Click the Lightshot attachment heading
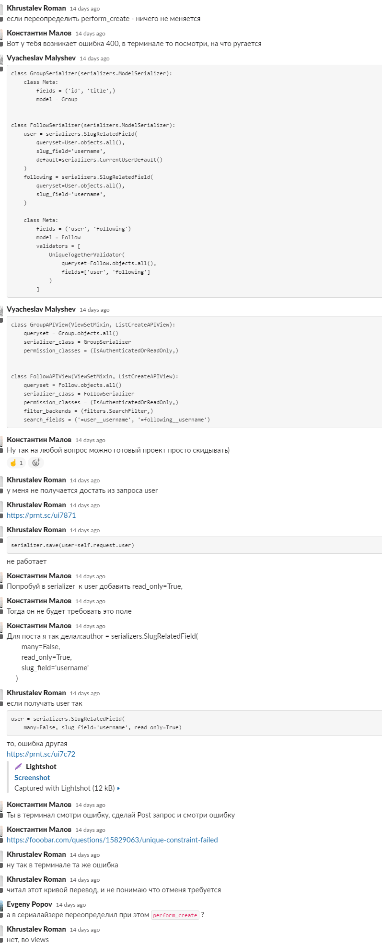 coord(41,767)
